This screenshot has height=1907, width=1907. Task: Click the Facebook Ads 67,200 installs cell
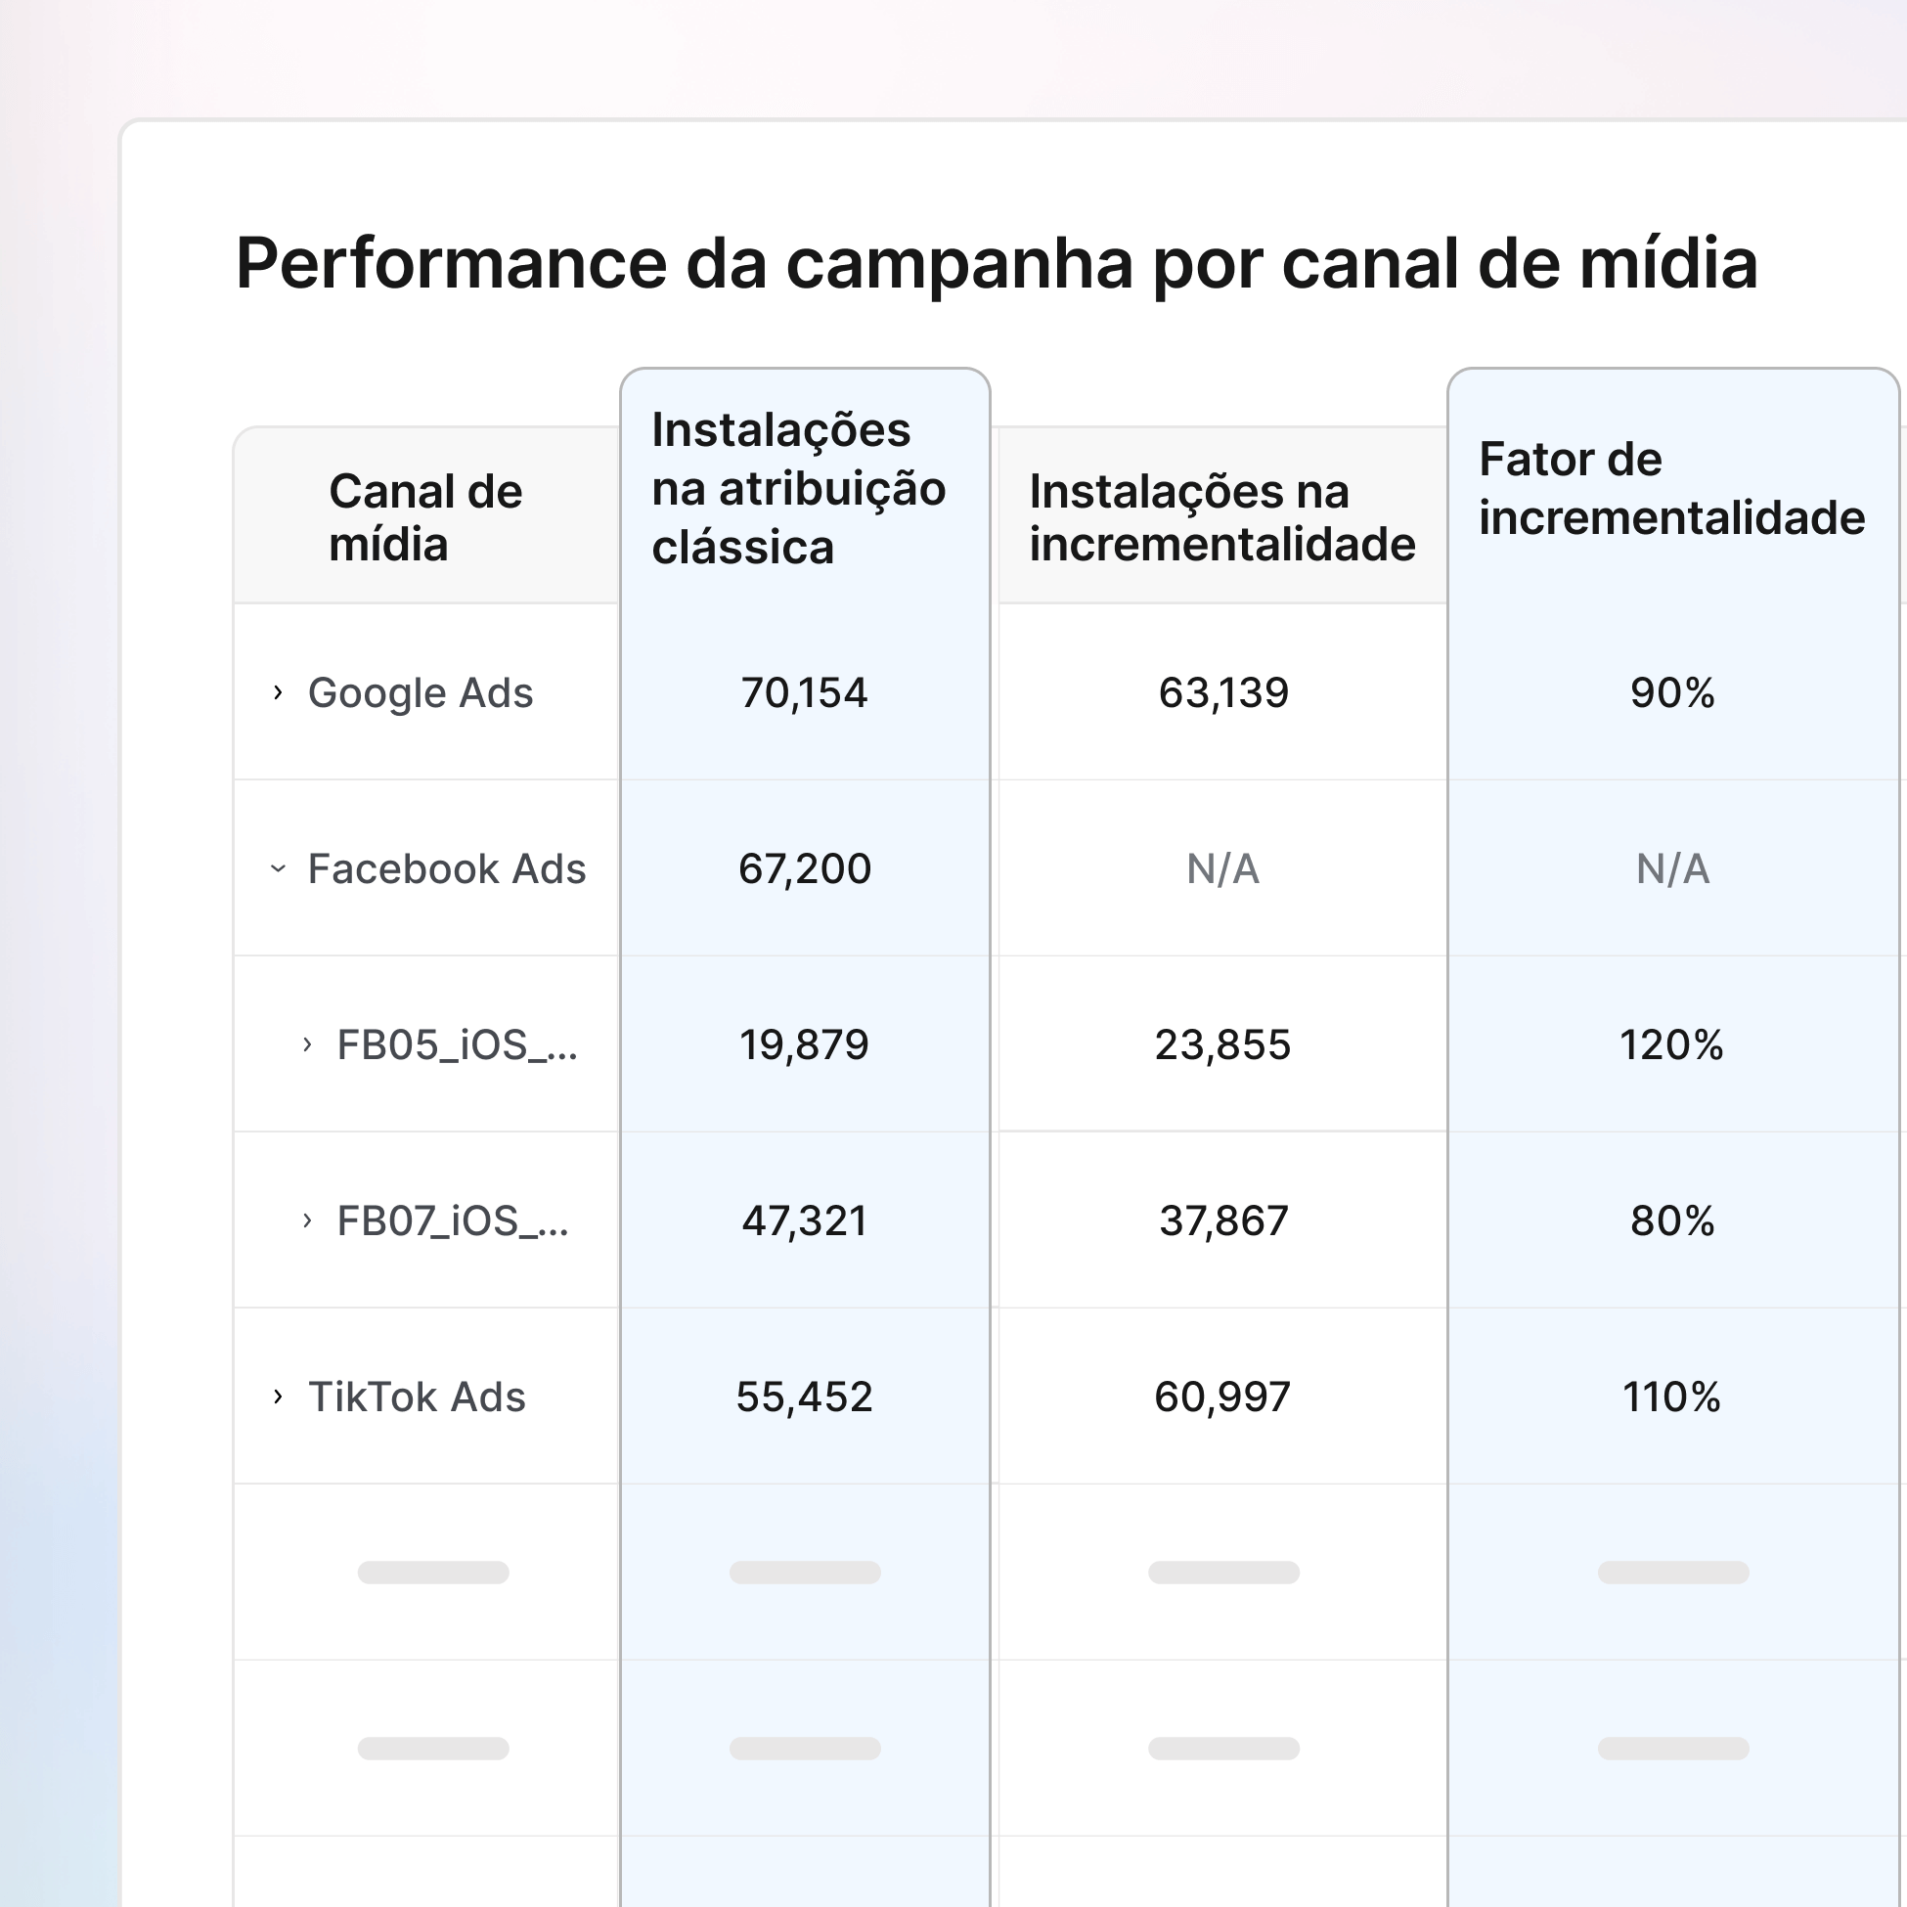click(805, 868)
